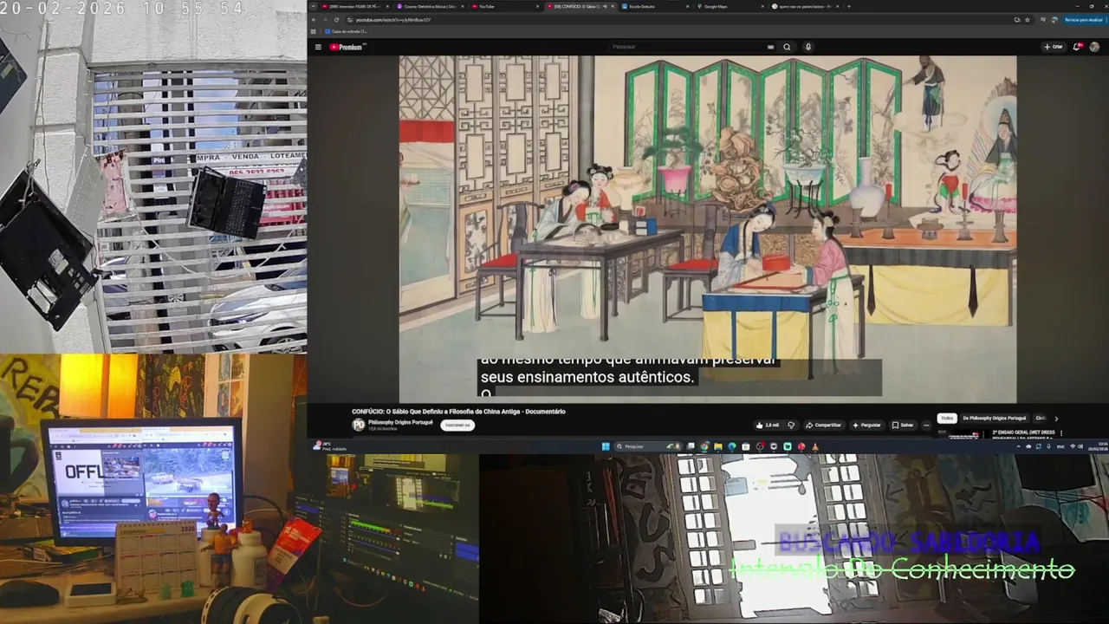
Task: Close the Google Maps tab
Action: [764, 6]
